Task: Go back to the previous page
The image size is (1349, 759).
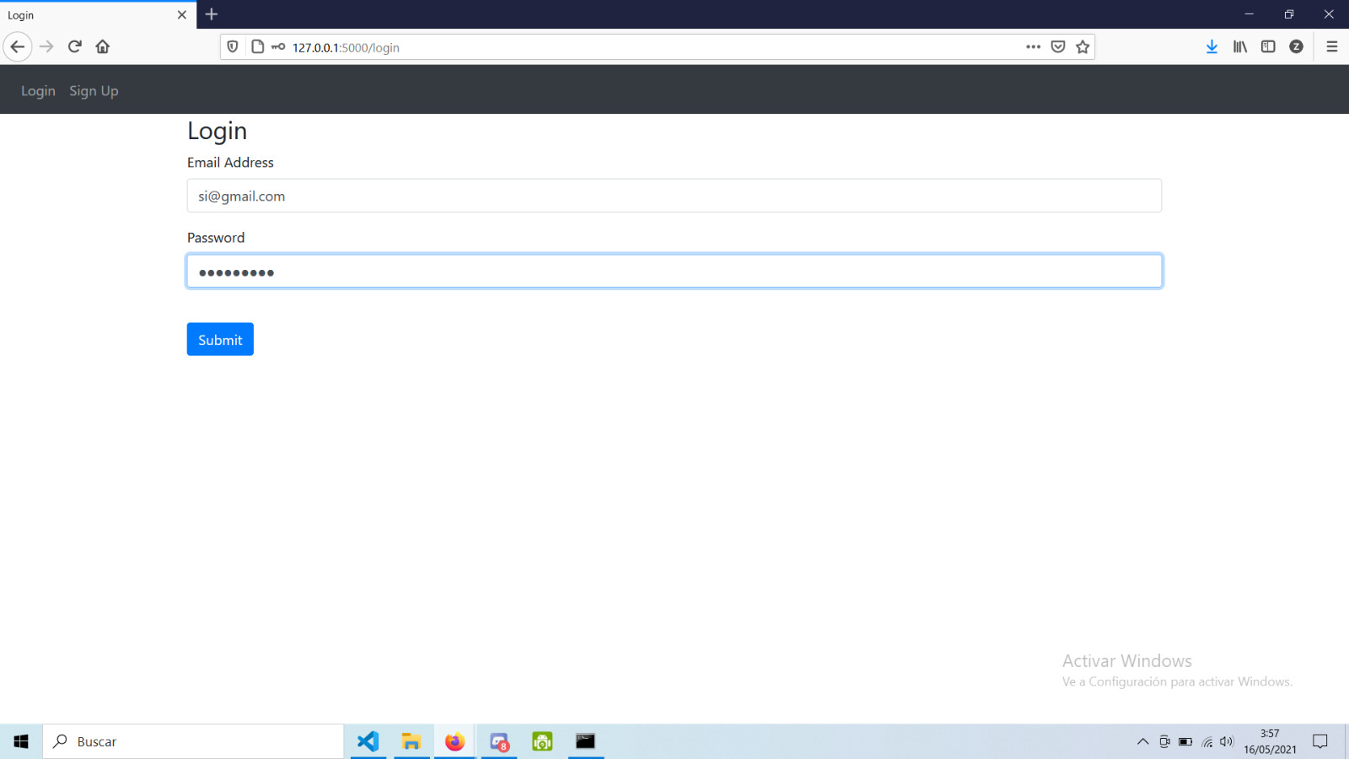Action: [18, 46]
